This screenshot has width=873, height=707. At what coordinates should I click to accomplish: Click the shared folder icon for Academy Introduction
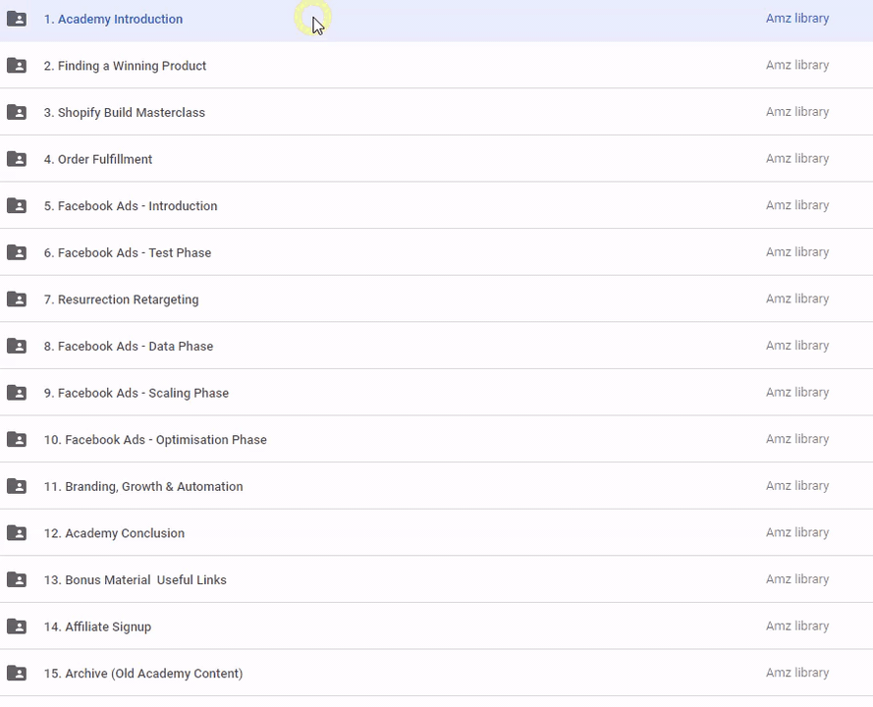click(x=17, y=19)
